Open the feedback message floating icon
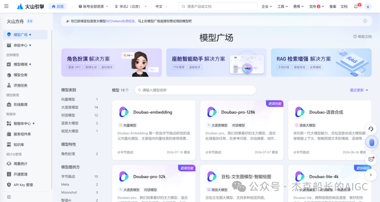The image size is (380, 202). pos(371,159)
